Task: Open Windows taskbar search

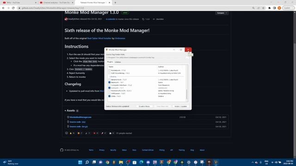Action: point(87,162)
